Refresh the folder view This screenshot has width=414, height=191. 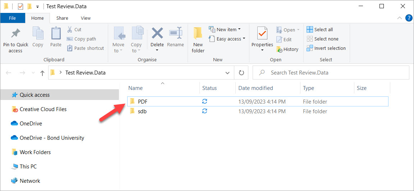click(241, 73)
